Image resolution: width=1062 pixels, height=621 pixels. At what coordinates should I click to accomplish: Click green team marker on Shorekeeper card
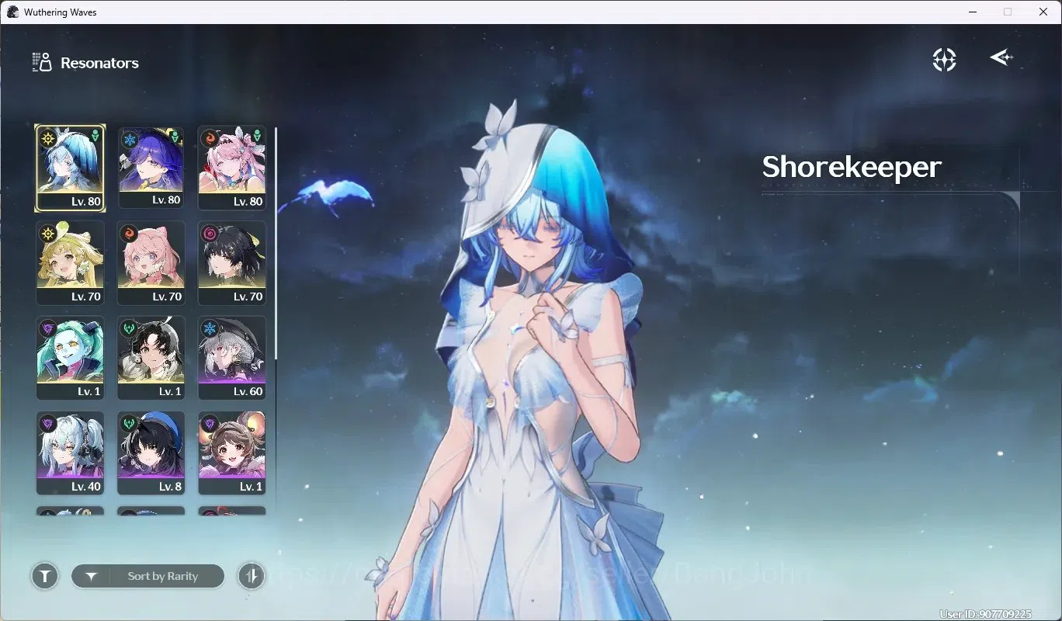(95, 136)
